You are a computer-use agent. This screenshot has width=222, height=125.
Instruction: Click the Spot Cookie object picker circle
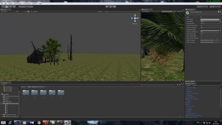(221, 42)
